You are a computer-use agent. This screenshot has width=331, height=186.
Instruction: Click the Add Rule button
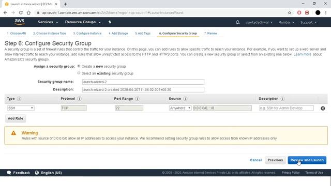click(16, 118)
